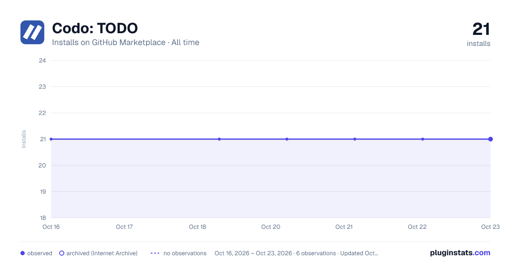511x268 pixels.
Task: Click the '24' y-axis label
Action: click(42, 60)
